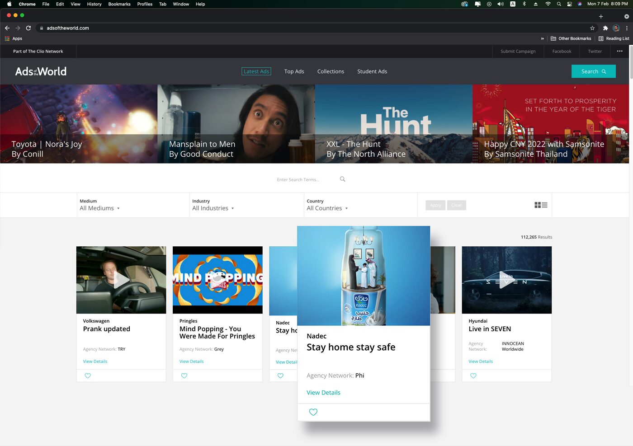The width and height of the screenshot is (633, 446).
Task: Toggle heart on Pringles Mind Popping card
Action: [184, 376]
